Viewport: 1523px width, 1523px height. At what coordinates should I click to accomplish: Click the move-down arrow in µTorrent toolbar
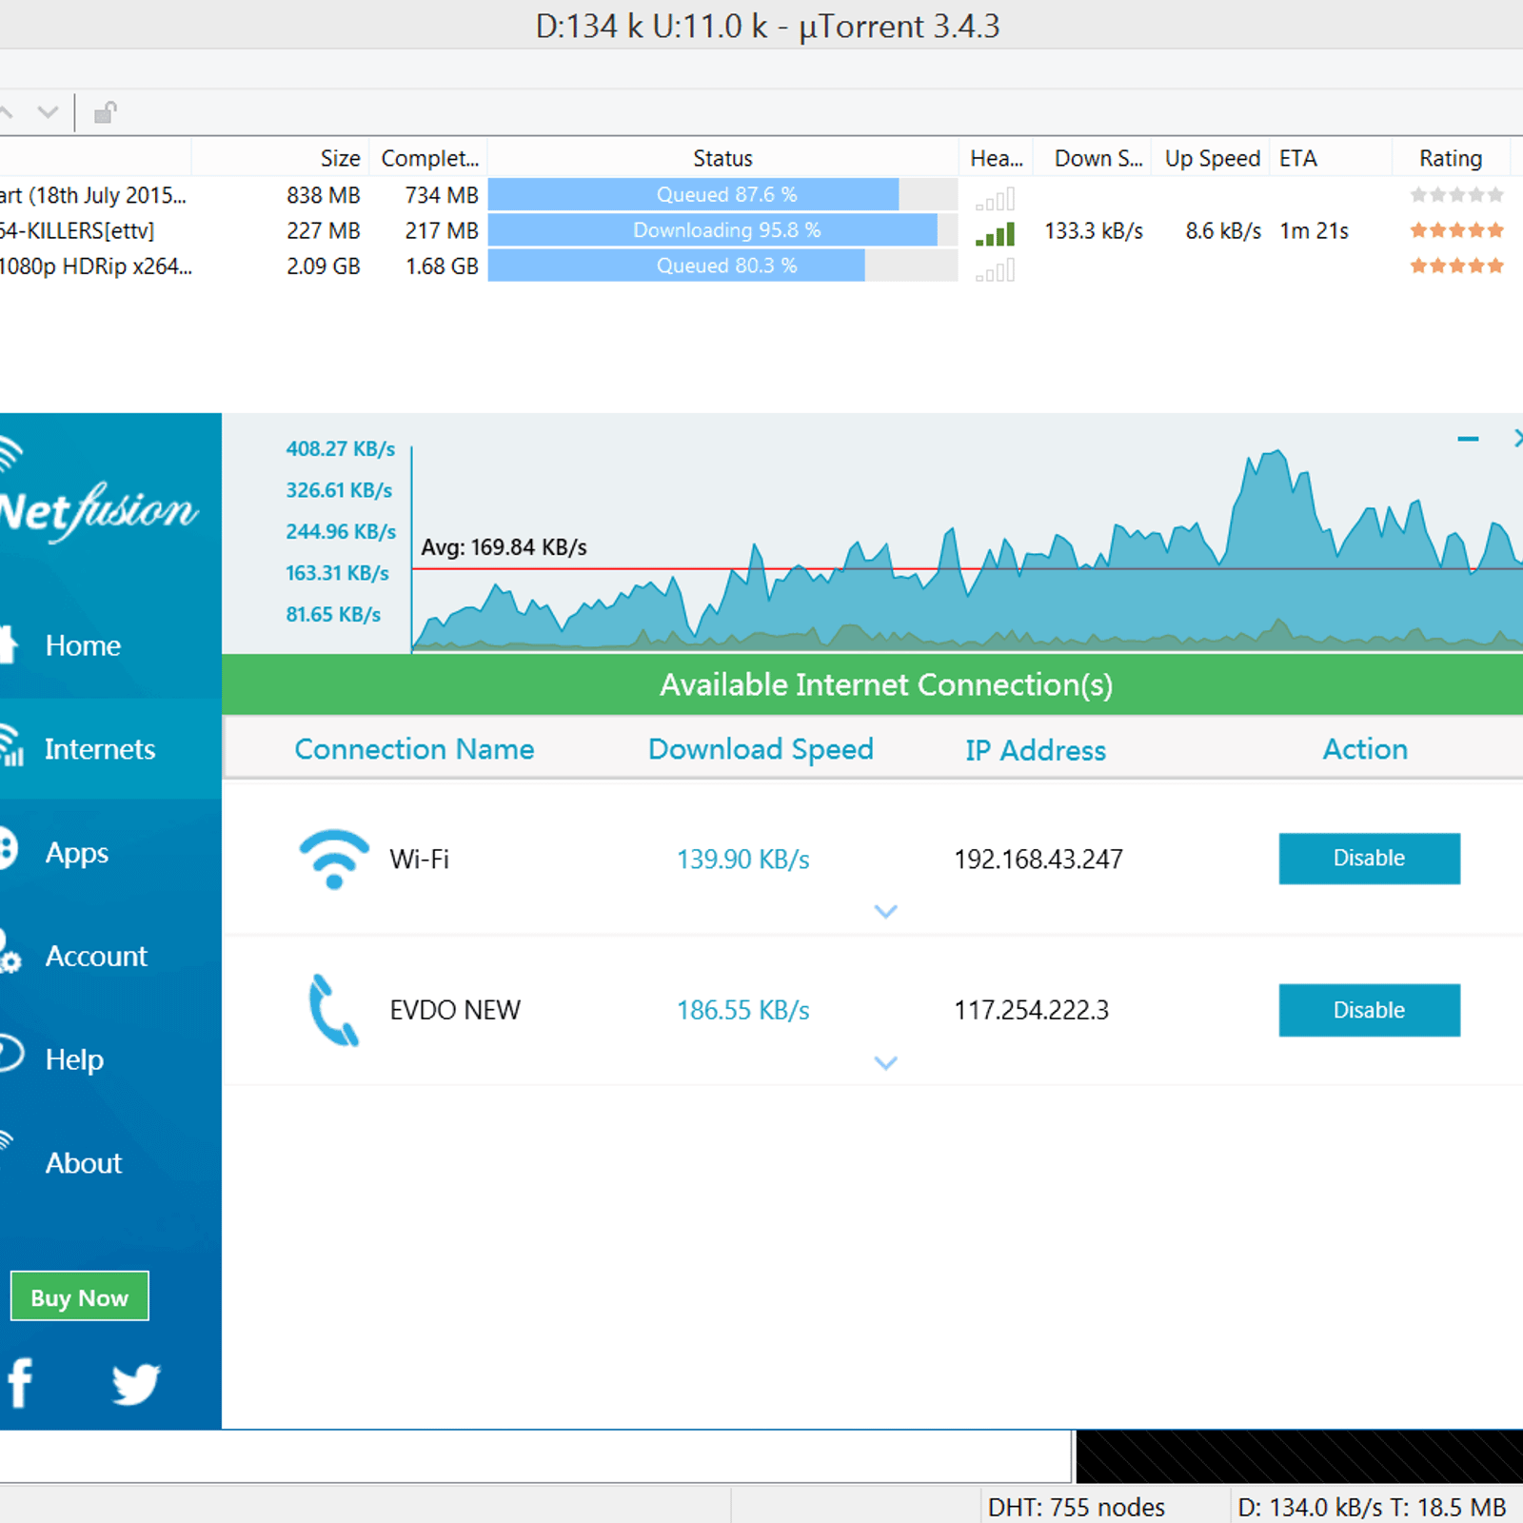pos(48,112)
